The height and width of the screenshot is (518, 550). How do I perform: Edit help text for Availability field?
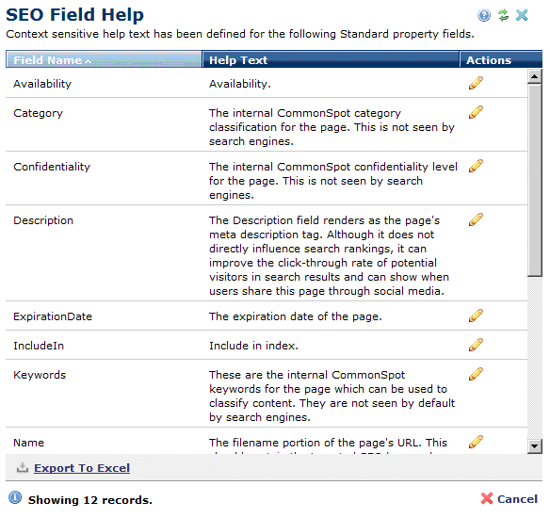[x=476, y=83]
